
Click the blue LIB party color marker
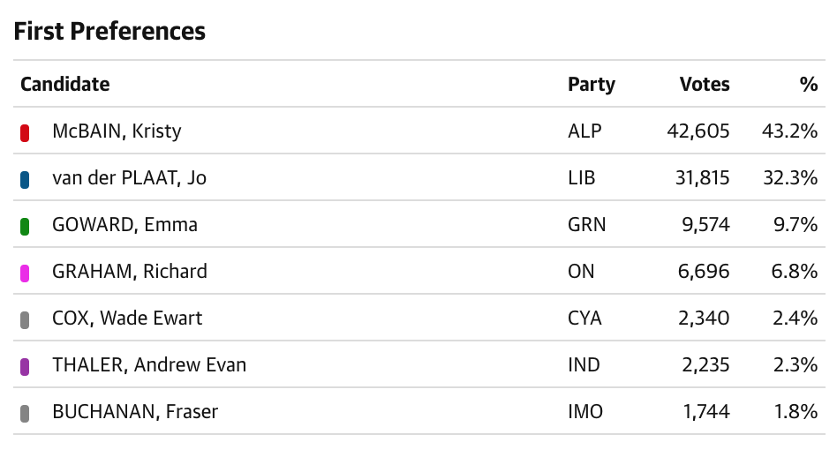25,180
